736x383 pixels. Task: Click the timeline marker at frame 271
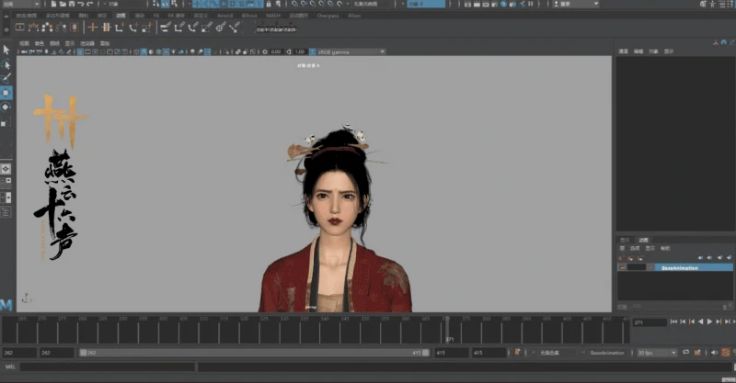tap(448, 329)
